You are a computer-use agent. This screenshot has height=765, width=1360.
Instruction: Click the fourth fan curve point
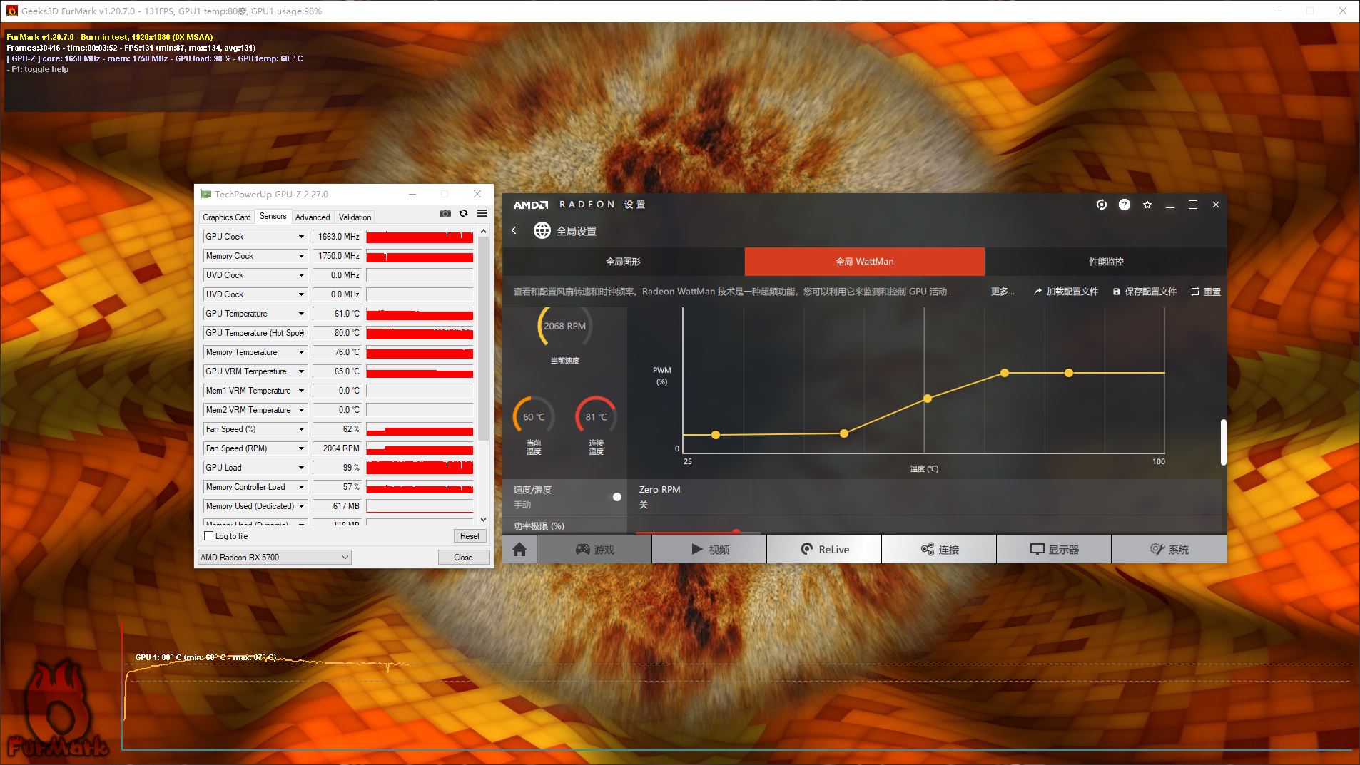[x=1005, y=373]
